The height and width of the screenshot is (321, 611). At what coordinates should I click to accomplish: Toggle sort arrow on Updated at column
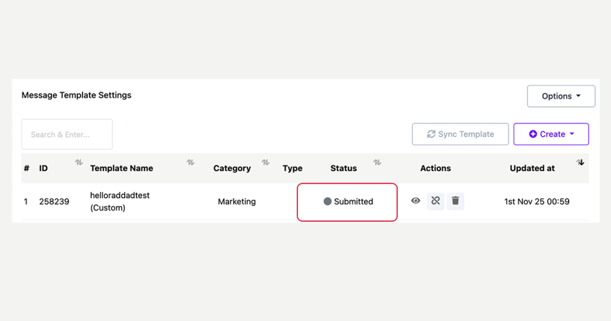coord(580,162)
